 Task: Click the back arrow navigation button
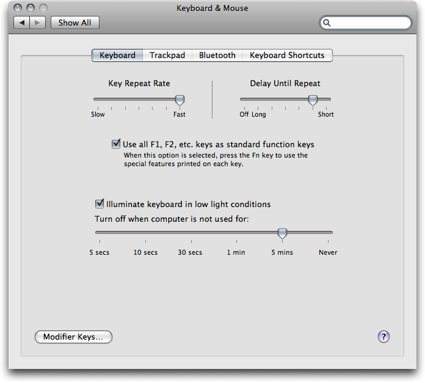click(22, 23)
